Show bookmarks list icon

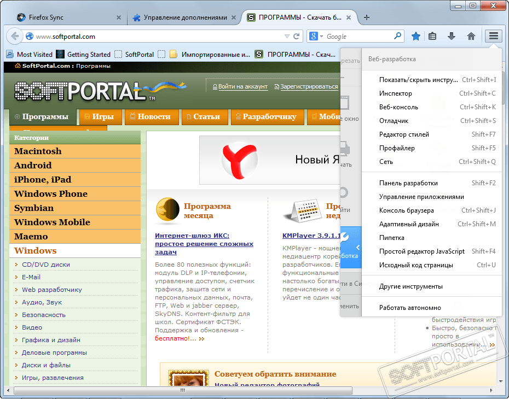(x=432, y=36)
